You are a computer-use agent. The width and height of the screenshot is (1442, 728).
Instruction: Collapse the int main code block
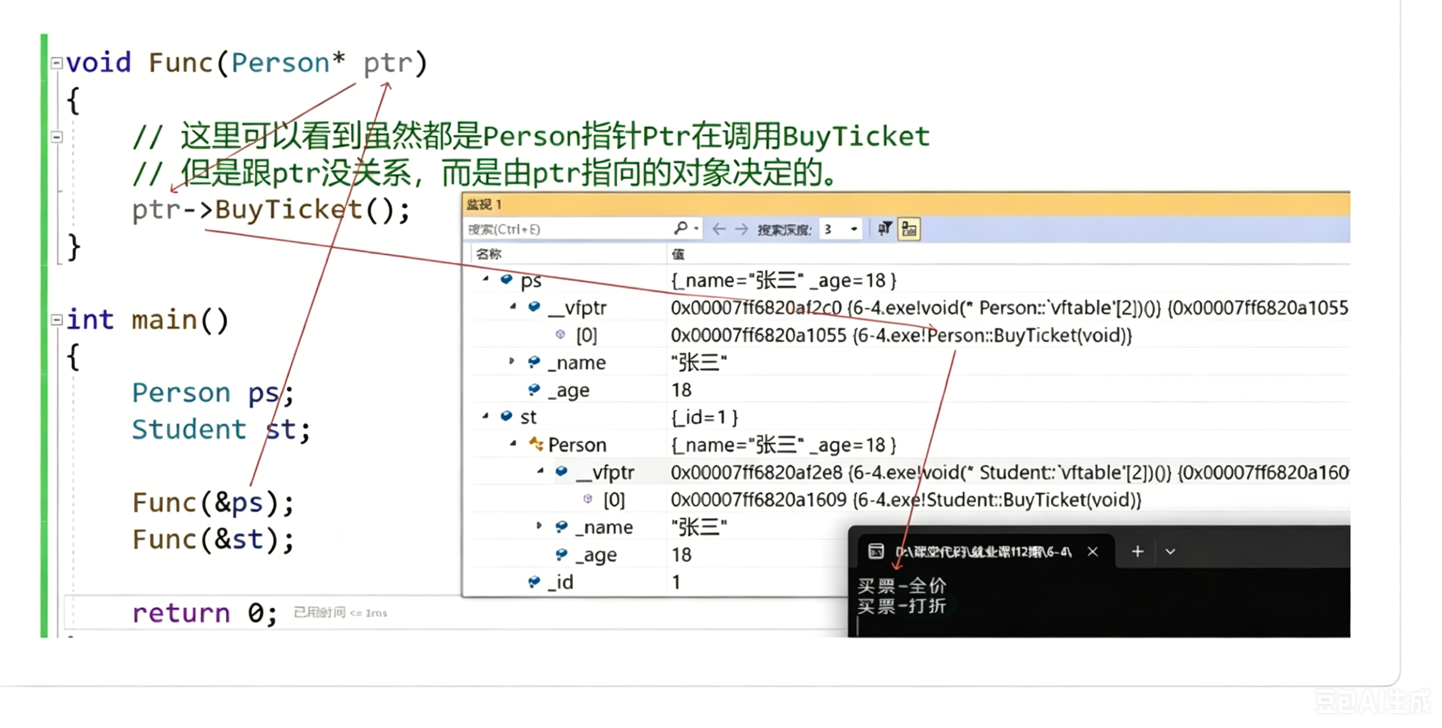57,320
